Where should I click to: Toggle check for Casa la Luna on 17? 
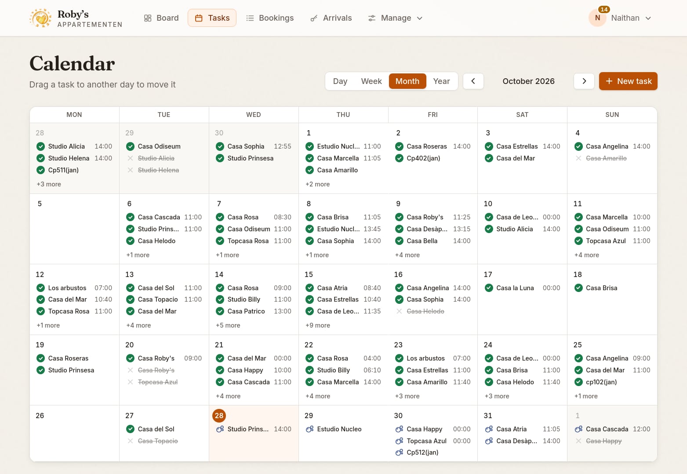[489, 288]
